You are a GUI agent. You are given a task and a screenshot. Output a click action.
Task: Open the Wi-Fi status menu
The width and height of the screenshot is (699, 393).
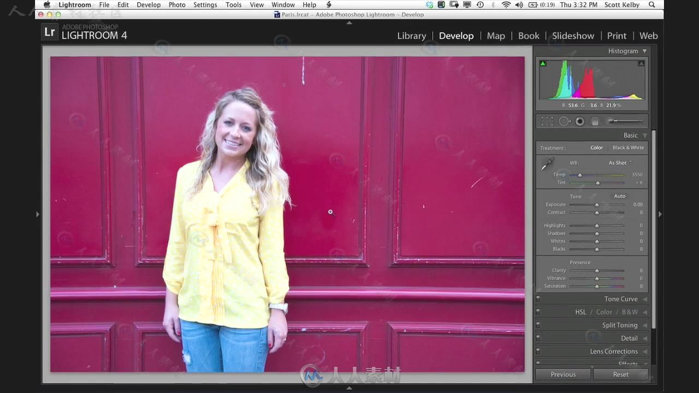coord(506,5)
